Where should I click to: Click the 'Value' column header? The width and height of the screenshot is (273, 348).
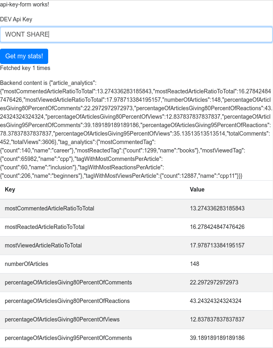click(x=197, y=189)
